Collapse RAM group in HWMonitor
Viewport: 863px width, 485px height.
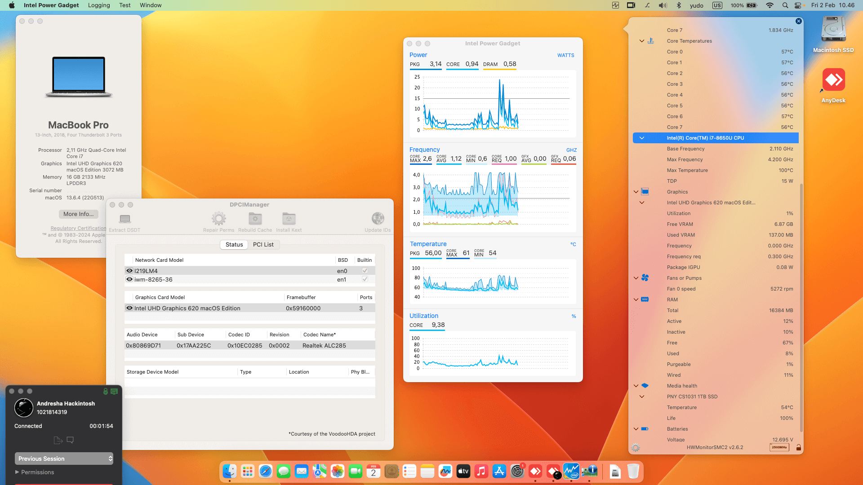tap(636, 300)
